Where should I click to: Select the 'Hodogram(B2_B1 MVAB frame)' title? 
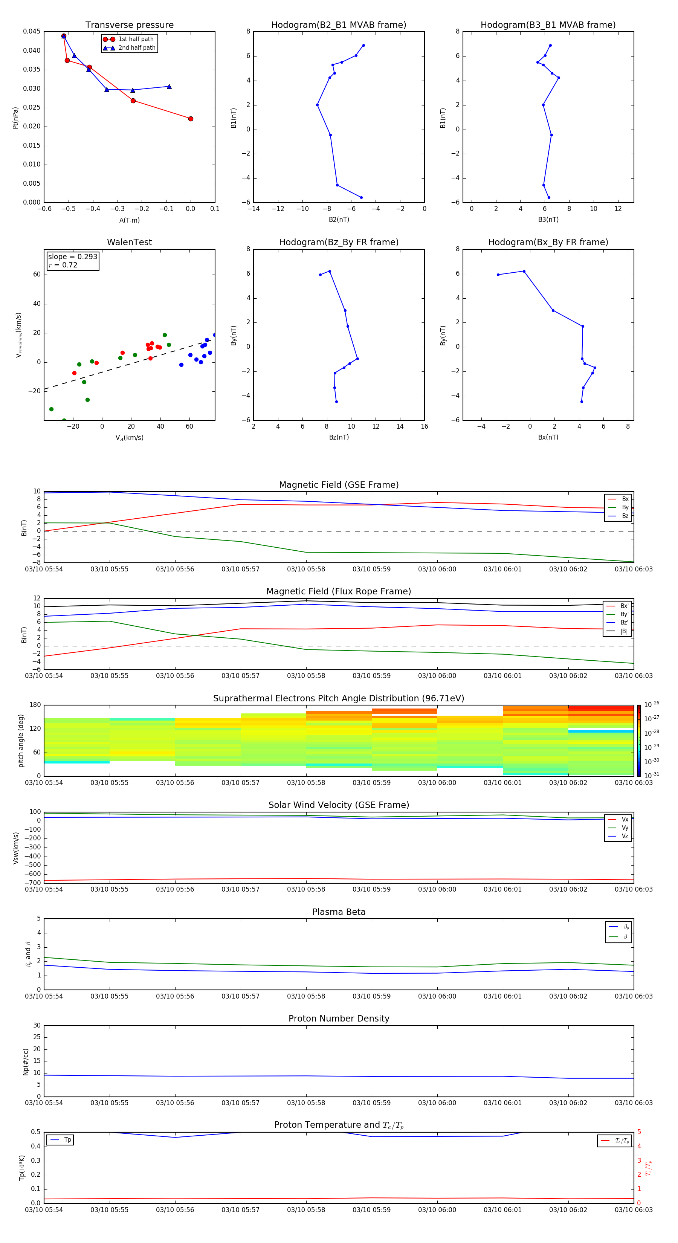pos(339,25)
